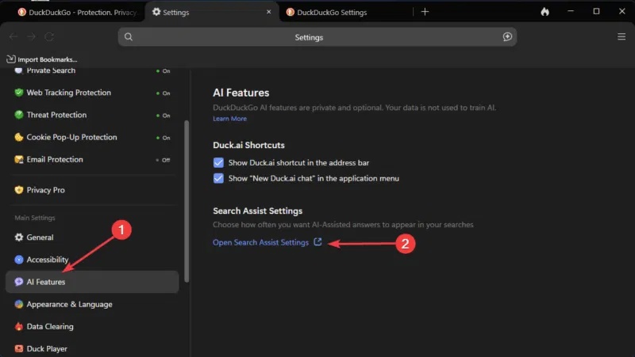Click the search magnifier icon in address bar

coord(129,36)
